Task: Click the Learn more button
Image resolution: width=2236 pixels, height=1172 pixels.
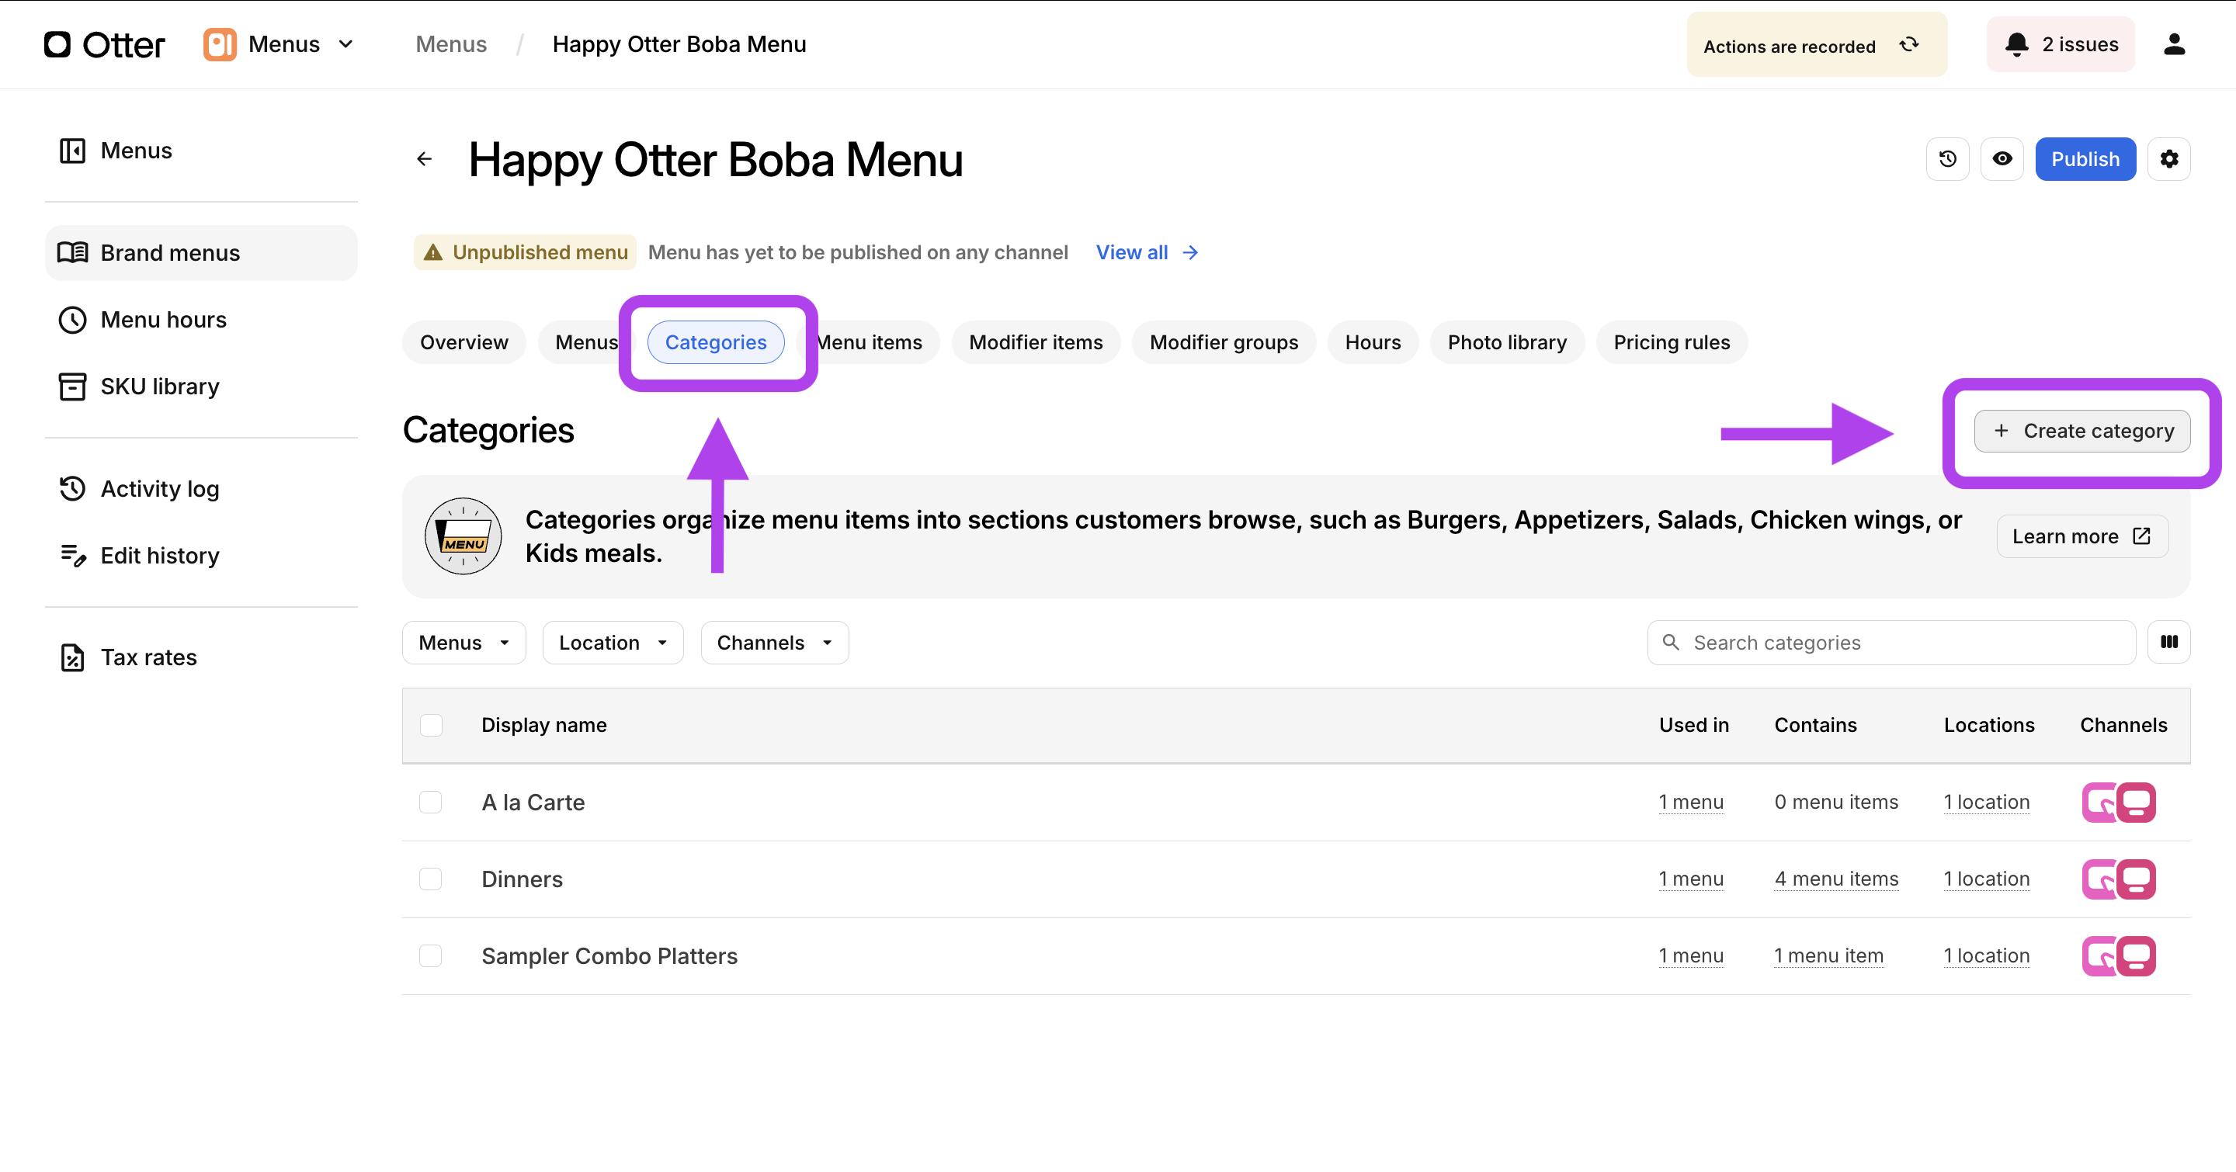Action: click(x=2082, y=537)
